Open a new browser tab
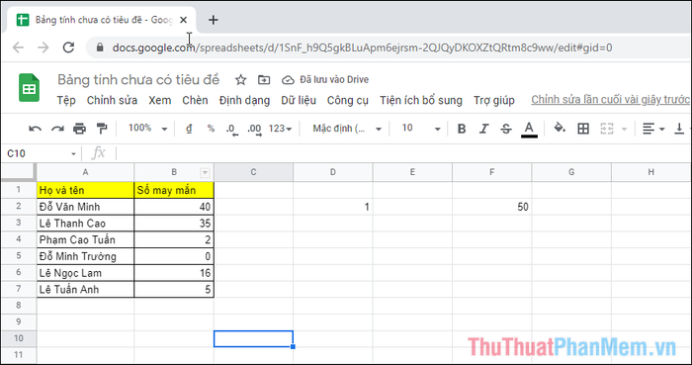This screenshot has width=692, height=365. coord(214,20)
